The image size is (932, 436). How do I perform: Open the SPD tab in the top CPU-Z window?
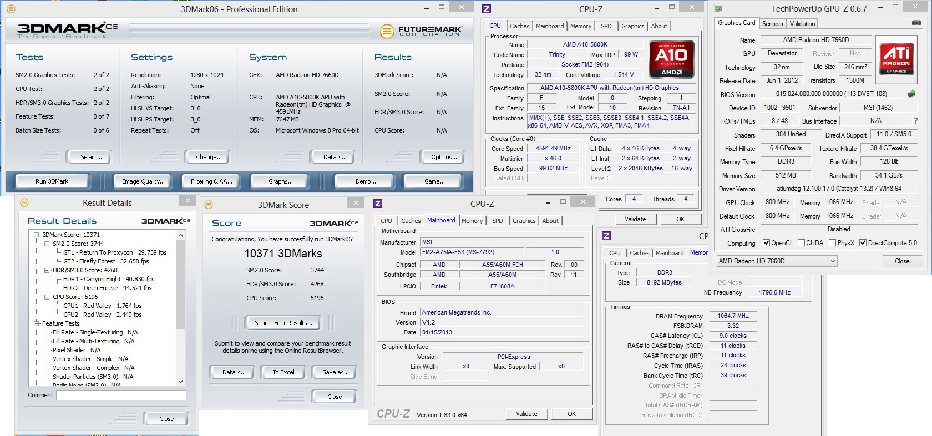[606, 26]
